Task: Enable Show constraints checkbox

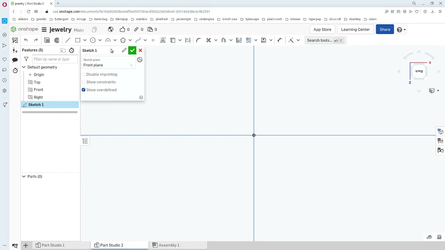Action: pos(83,82)
